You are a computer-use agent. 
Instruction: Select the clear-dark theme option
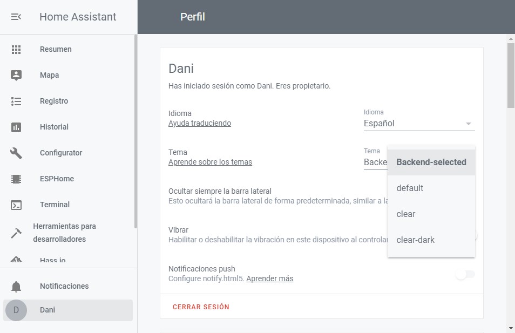tap(415, 240)
